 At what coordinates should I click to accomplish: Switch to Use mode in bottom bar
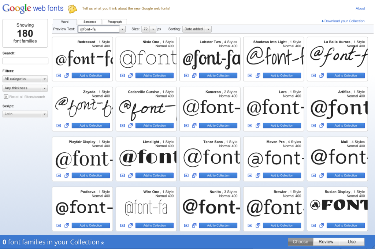[x=352, y=242]
